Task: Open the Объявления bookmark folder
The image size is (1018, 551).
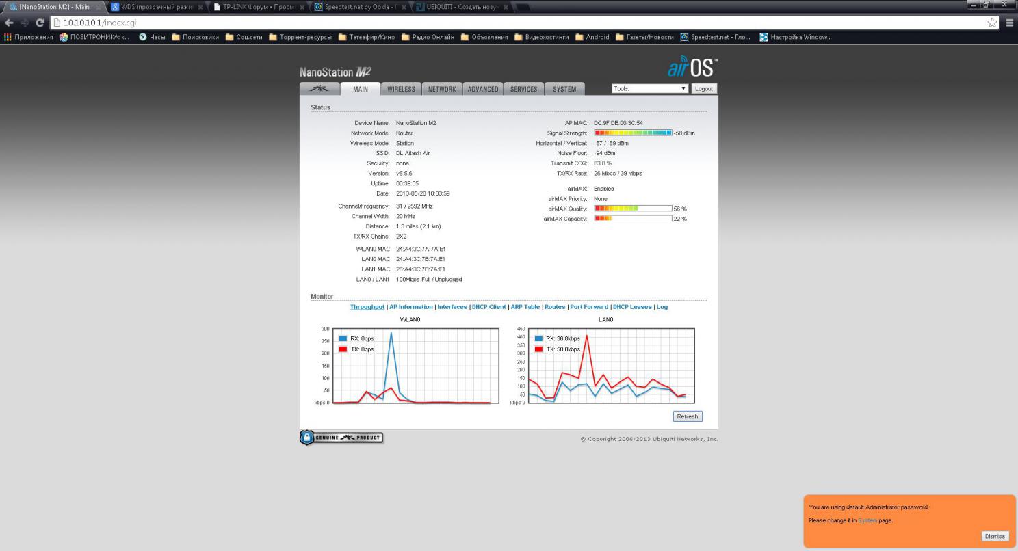Action: (x=484, y=37)
